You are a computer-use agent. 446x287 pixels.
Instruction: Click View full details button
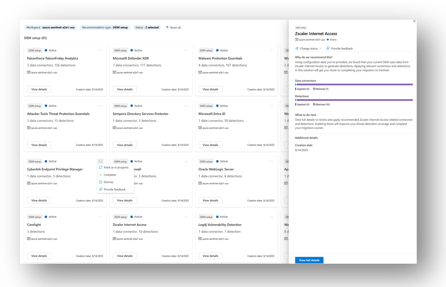[x=309, y=260]
